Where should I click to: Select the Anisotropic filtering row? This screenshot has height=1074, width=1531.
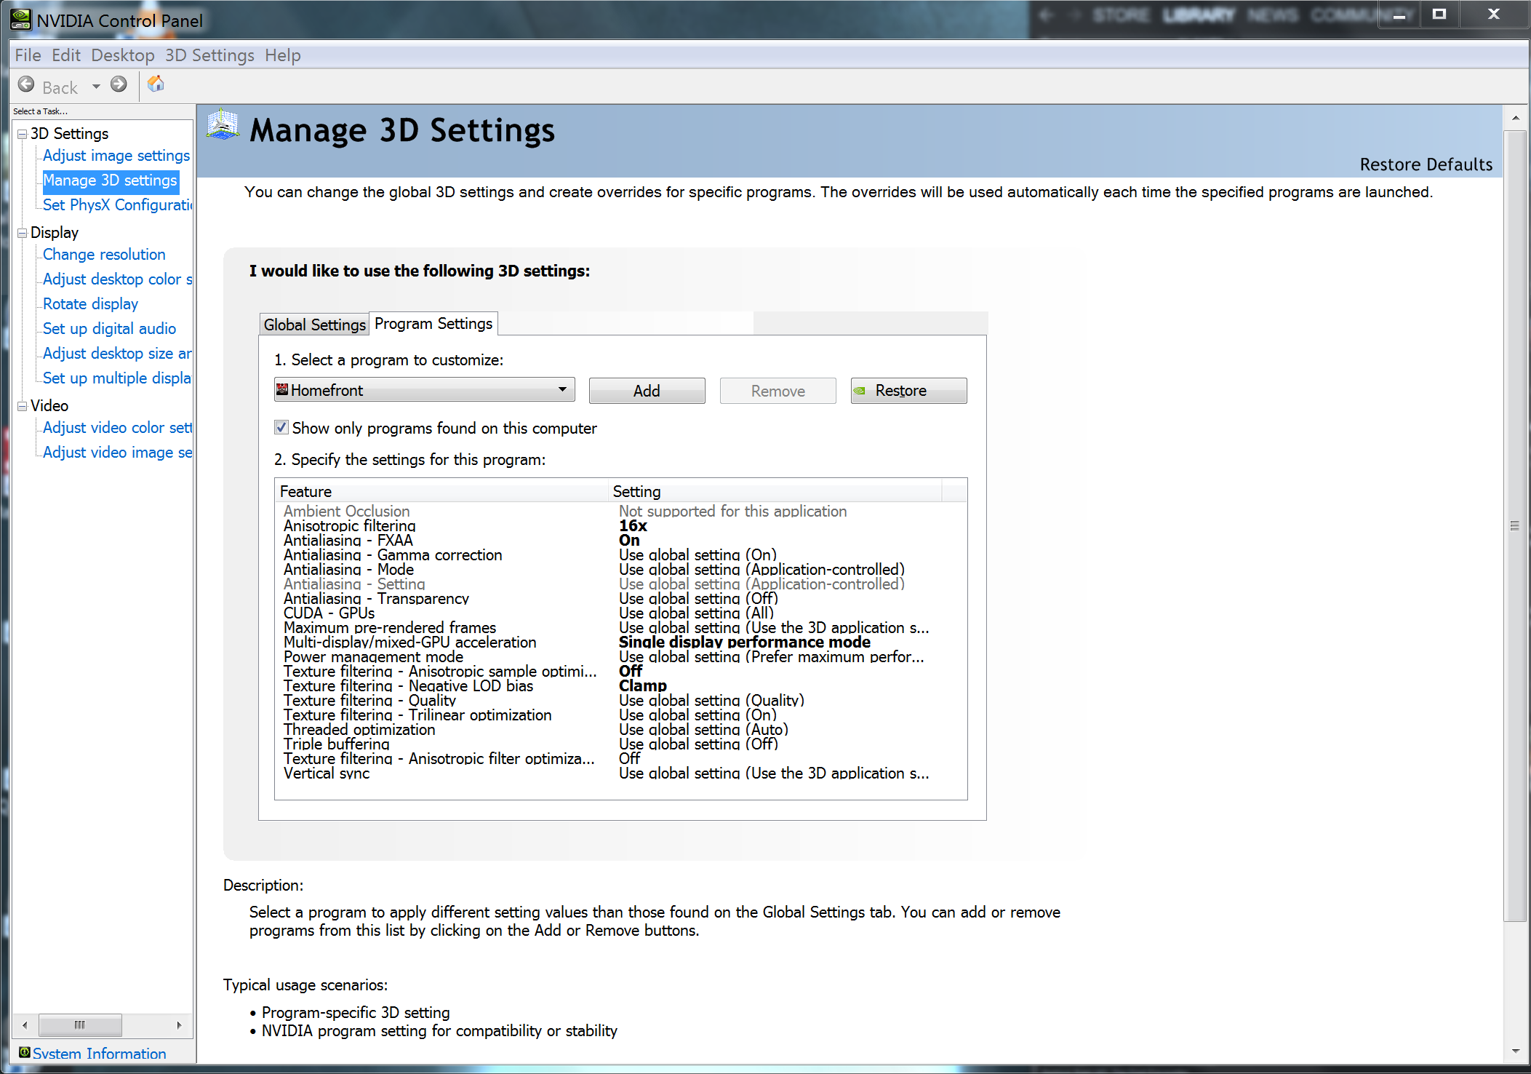pyautogui.click(x=620, y=525)
